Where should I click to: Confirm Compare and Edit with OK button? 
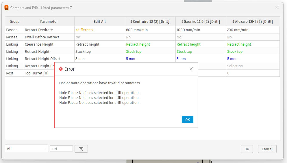(x=247, y=149)
